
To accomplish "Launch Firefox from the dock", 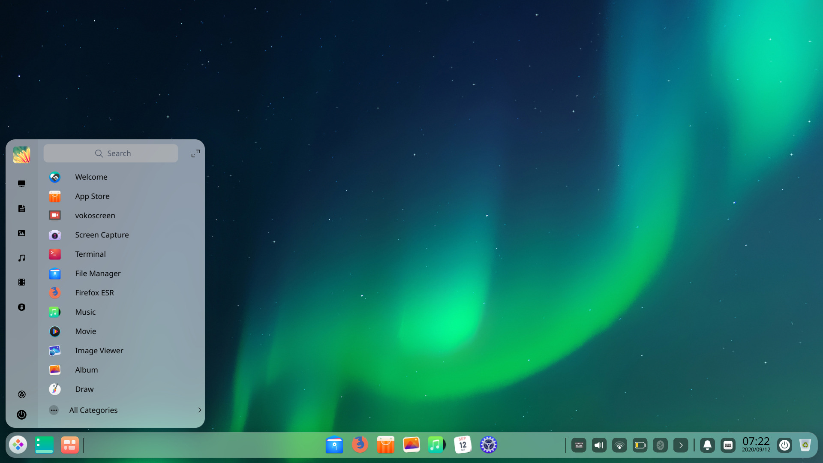I will point(360,445).
